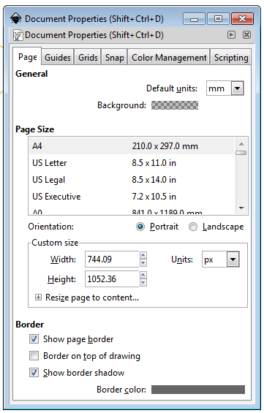
Task: Click the page size list scrollbar thumb
Action: click(x=241, y=153)
